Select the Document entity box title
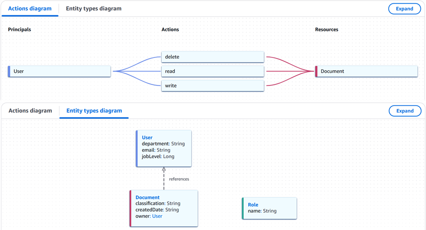Image resolution: width=426 pixels, height=230 pixels. [148, 197]
